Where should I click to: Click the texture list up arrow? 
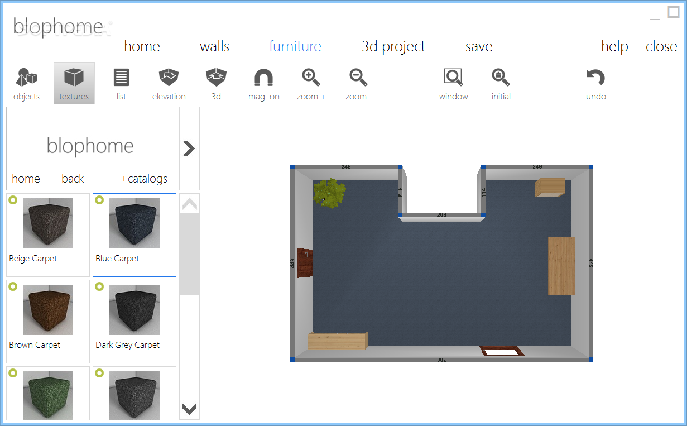(x=190, y=205)
